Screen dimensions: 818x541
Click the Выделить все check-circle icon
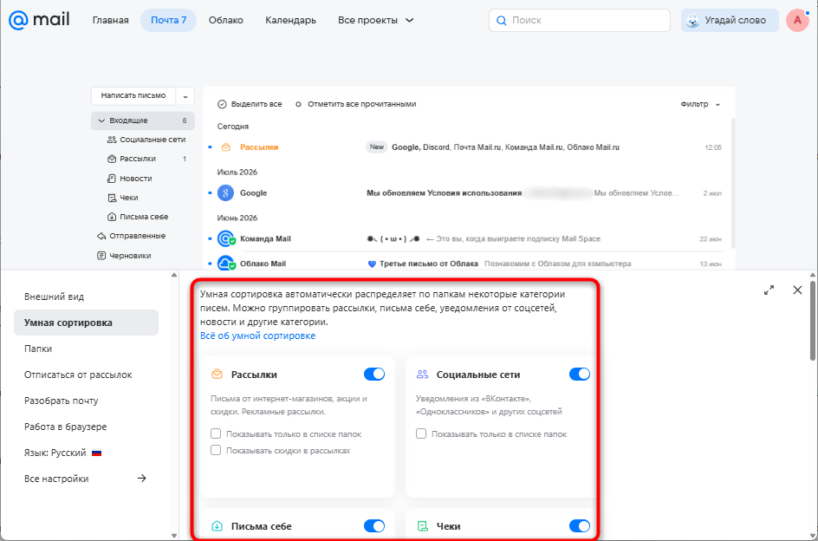(222, 104)
